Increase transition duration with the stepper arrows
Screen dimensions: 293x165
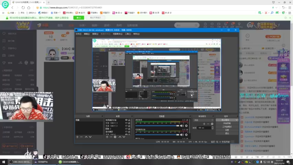tap(212, 127)
